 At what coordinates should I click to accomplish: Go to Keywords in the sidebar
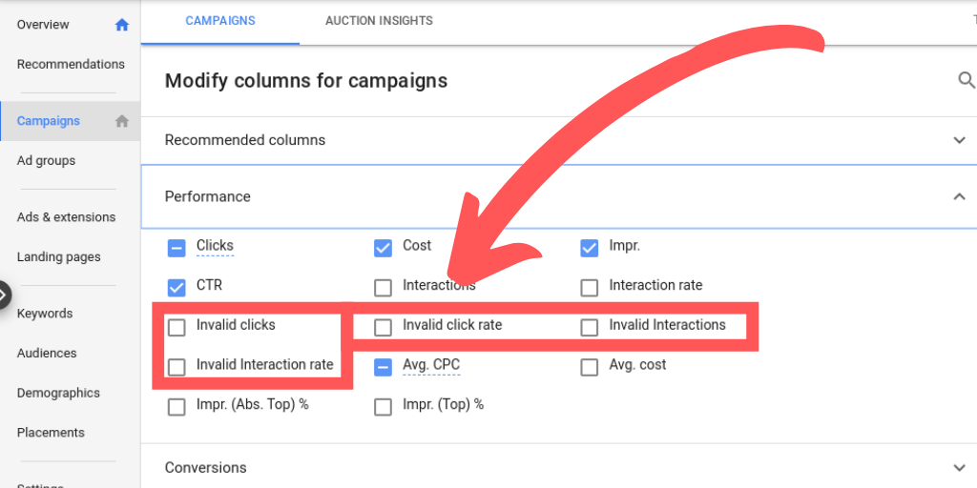pyautogui.click(x=45, y=314)
